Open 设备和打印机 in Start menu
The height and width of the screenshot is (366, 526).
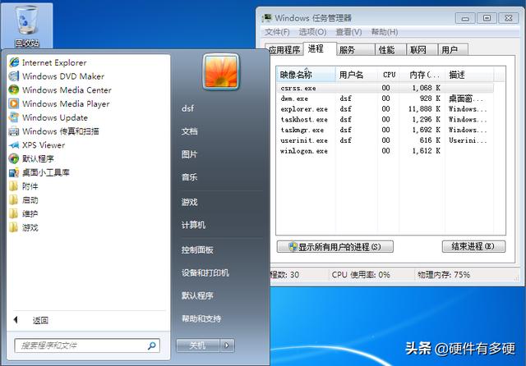205,272
